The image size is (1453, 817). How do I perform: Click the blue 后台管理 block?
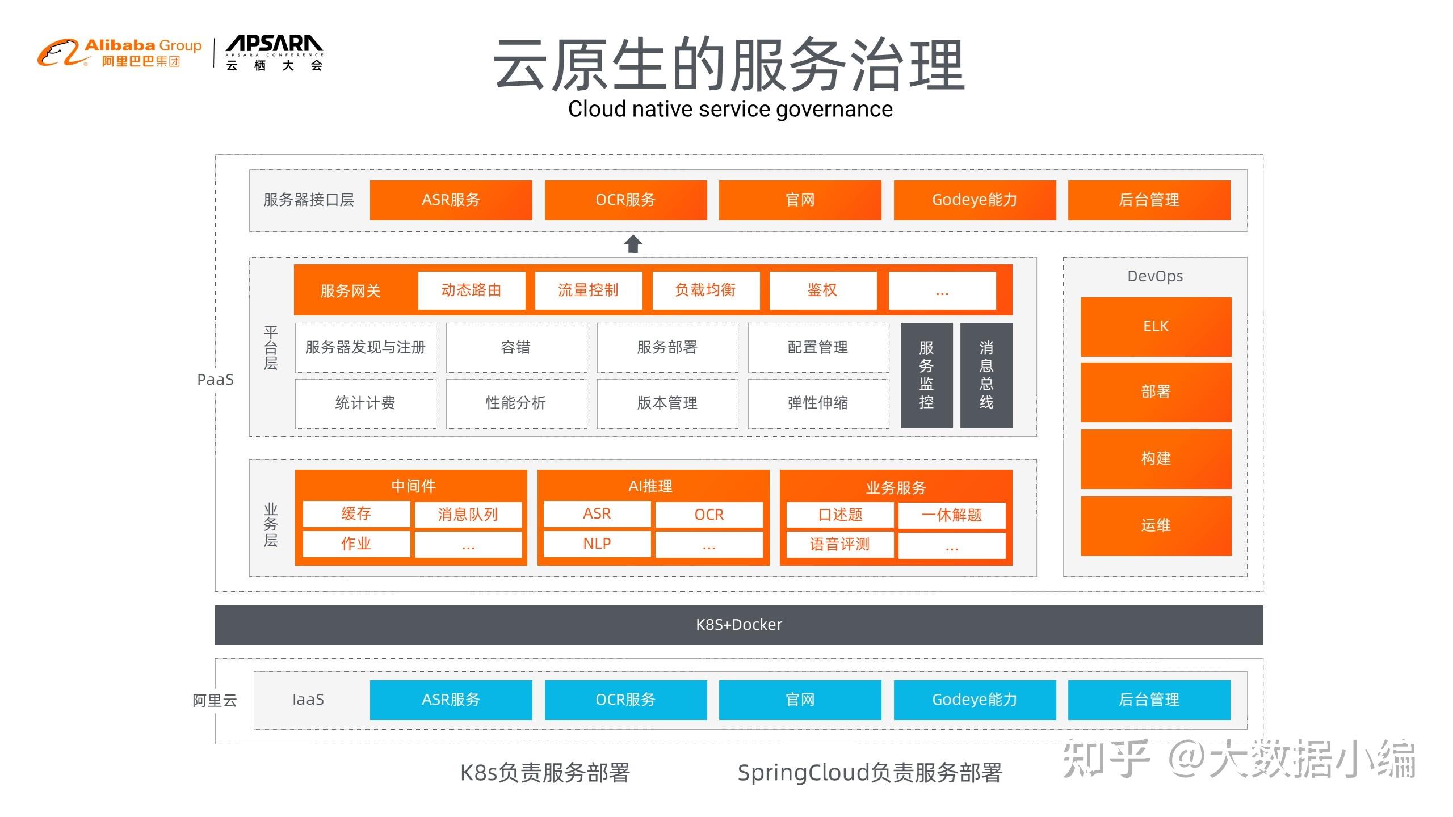tap(1149, 700)
